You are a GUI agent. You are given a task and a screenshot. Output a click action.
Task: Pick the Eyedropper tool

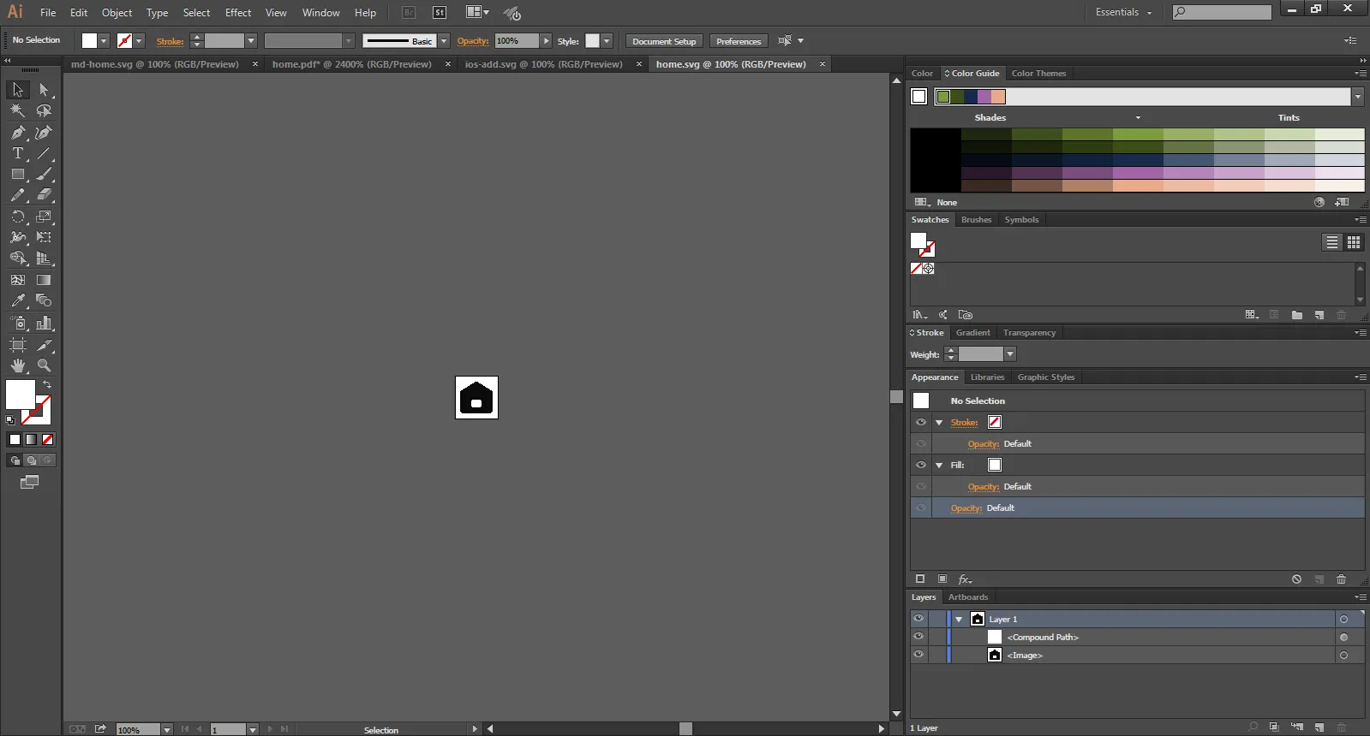(17, 301)
